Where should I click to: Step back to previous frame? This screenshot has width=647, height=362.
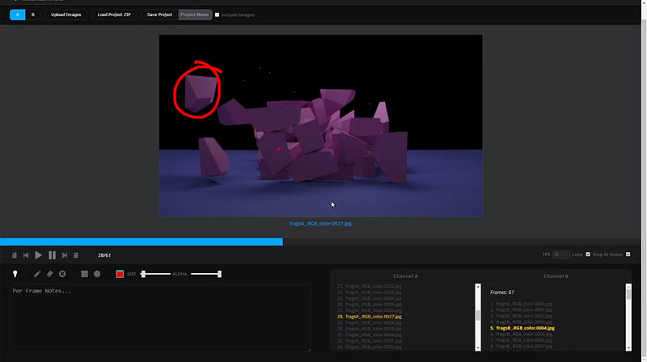(x=26, y=255)
